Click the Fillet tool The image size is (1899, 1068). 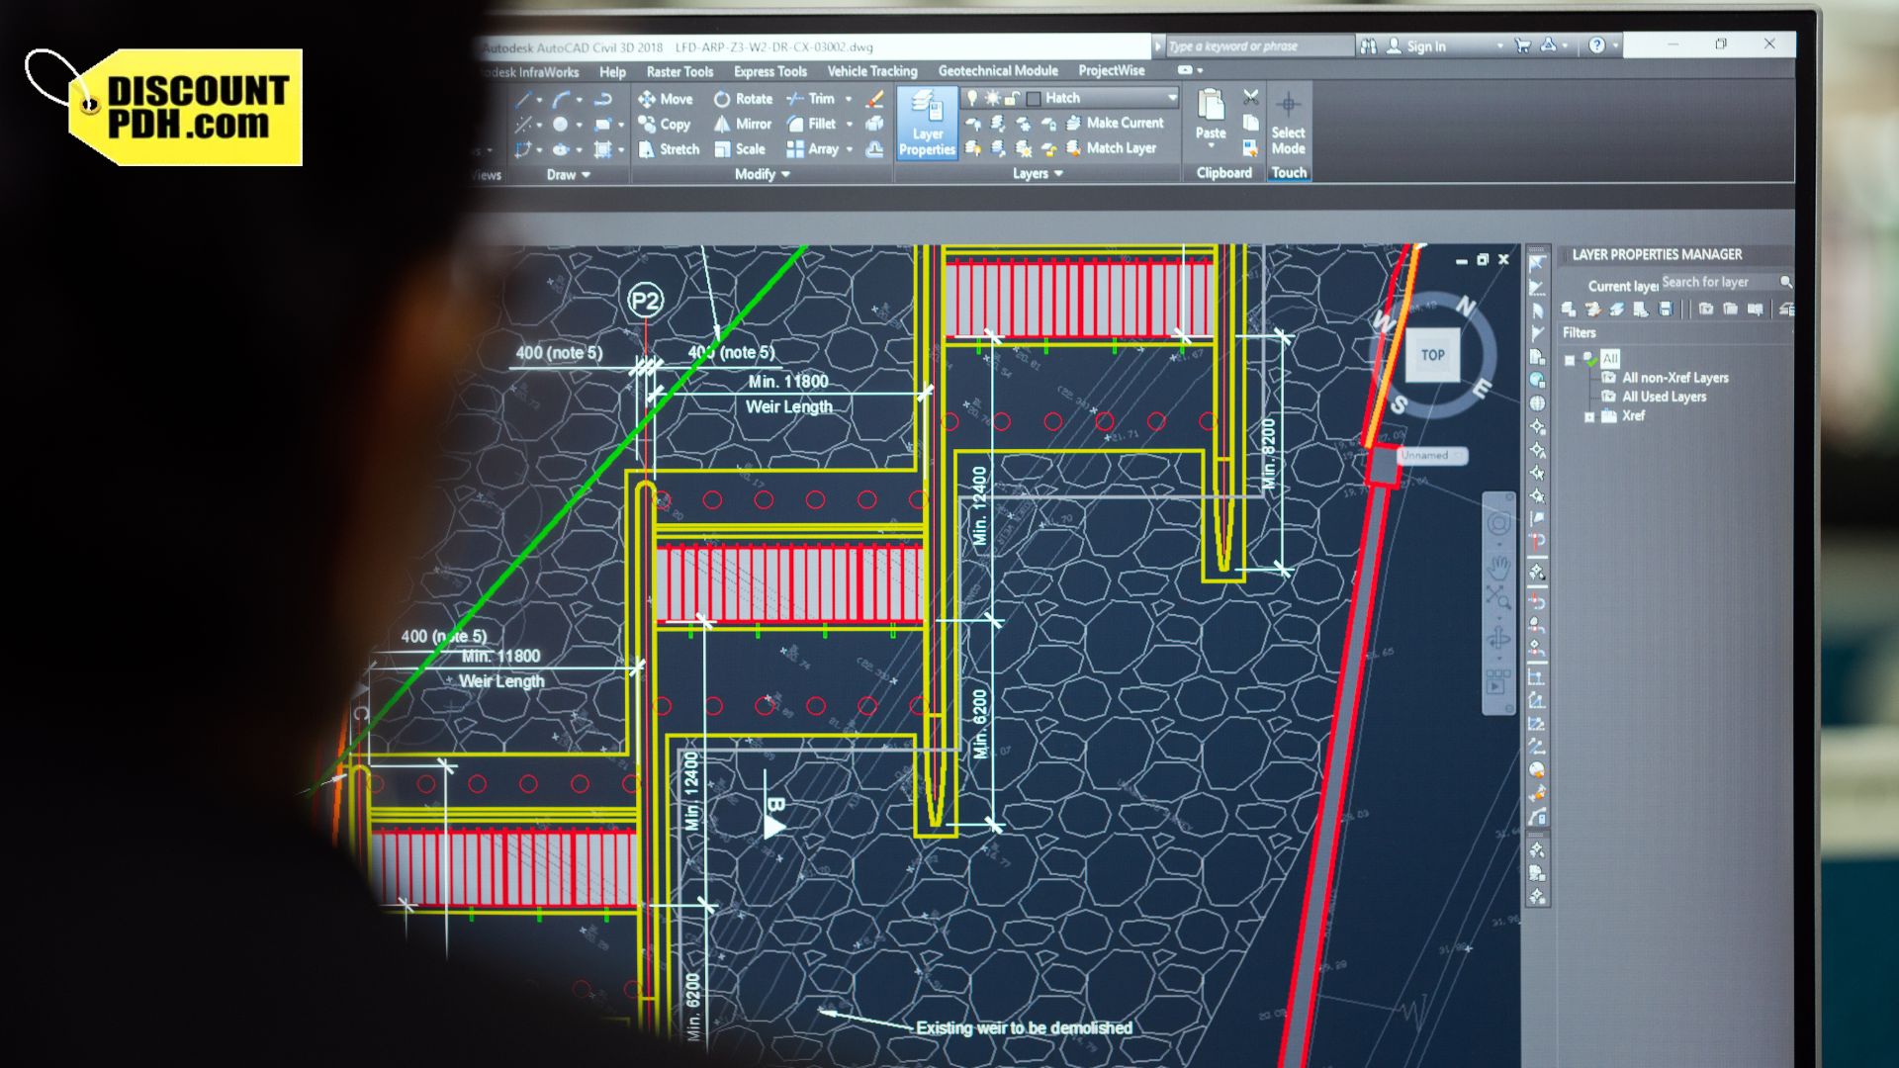pyautogui.click(x=811, y=125)
